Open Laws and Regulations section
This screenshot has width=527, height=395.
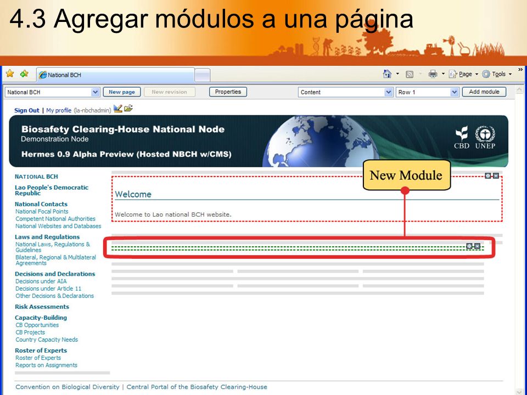(47, 237)
